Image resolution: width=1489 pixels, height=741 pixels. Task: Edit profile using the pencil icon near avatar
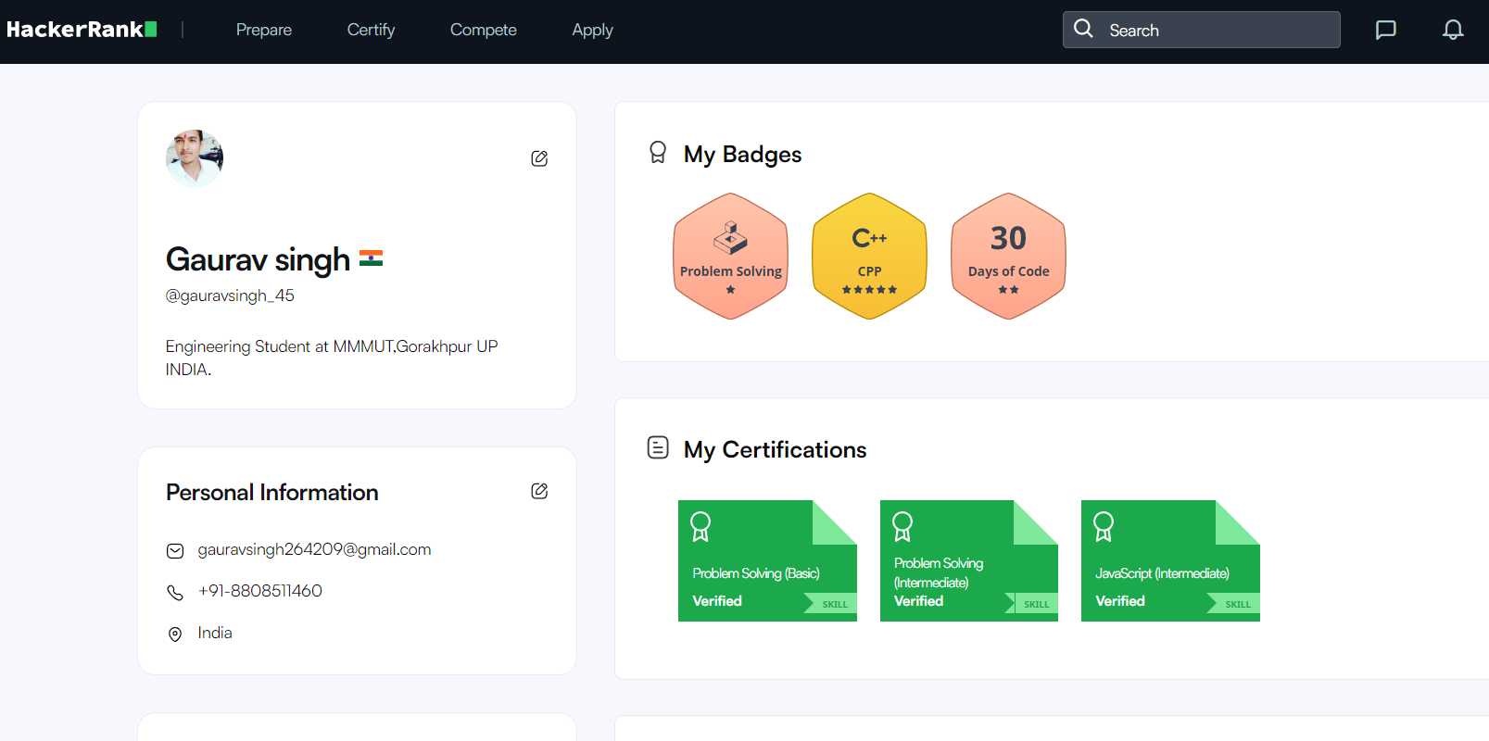point(539,158)
